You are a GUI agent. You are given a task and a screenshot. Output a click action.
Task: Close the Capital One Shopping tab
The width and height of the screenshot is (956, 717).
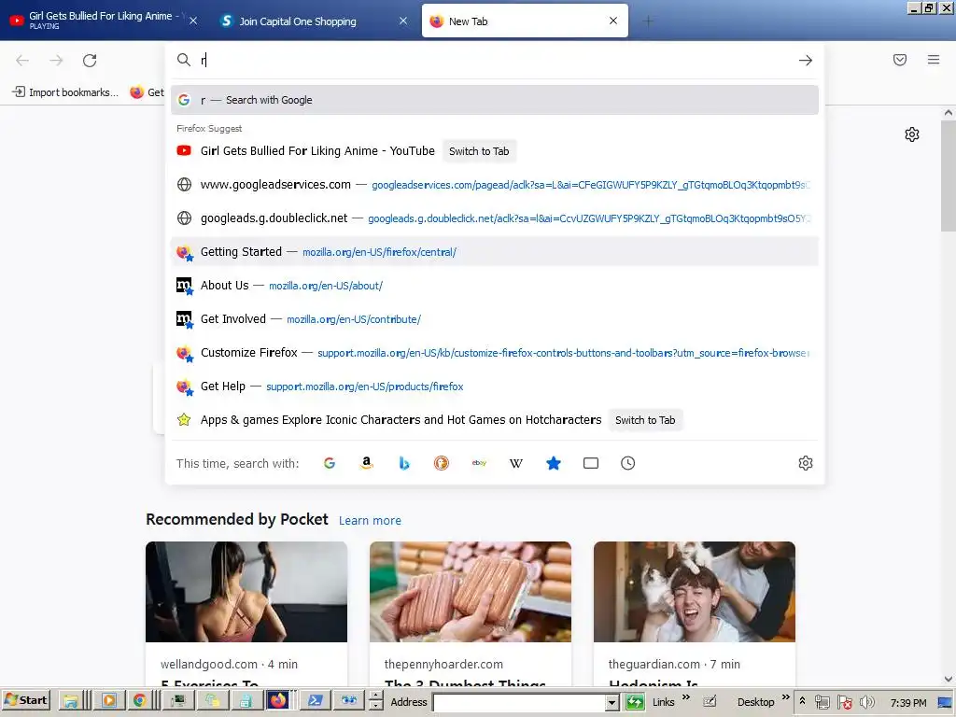coord(403,21)
